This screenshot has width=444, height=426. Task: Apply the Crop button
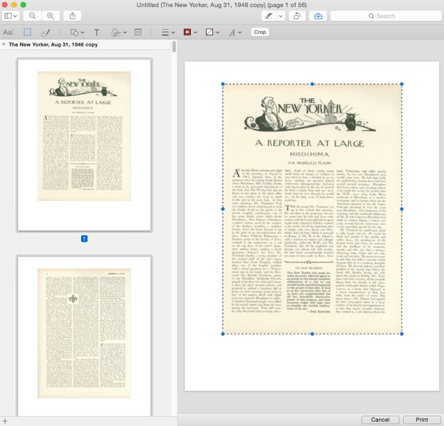259,32
